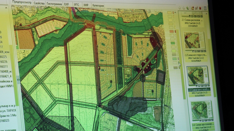
Task: Click the red X delete icon
Action: (x=200, y=8)
